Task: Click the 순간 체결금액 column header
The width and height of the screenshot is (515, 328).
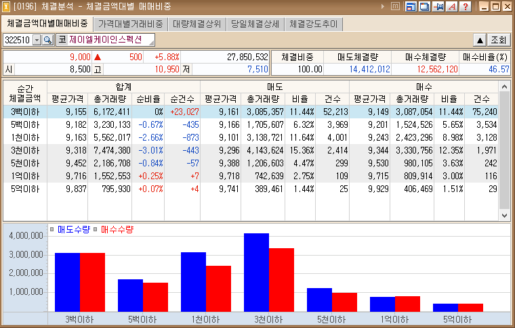Action: (x=25, y=93)
